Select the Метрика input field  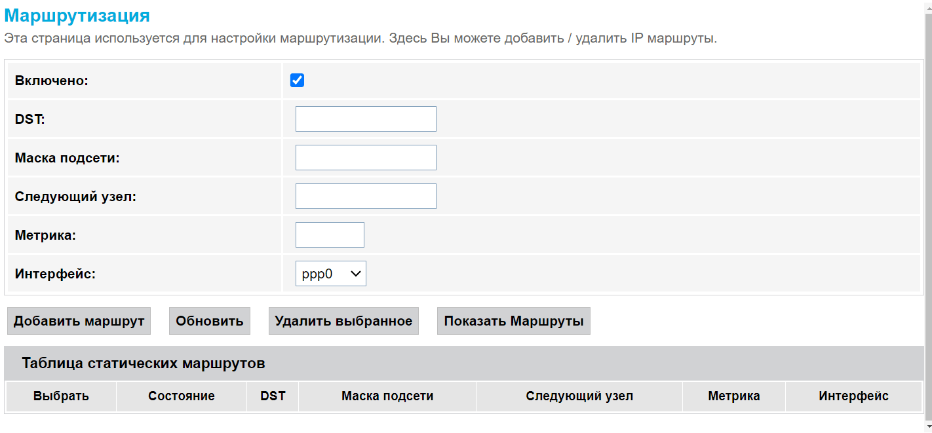[330, 235]
